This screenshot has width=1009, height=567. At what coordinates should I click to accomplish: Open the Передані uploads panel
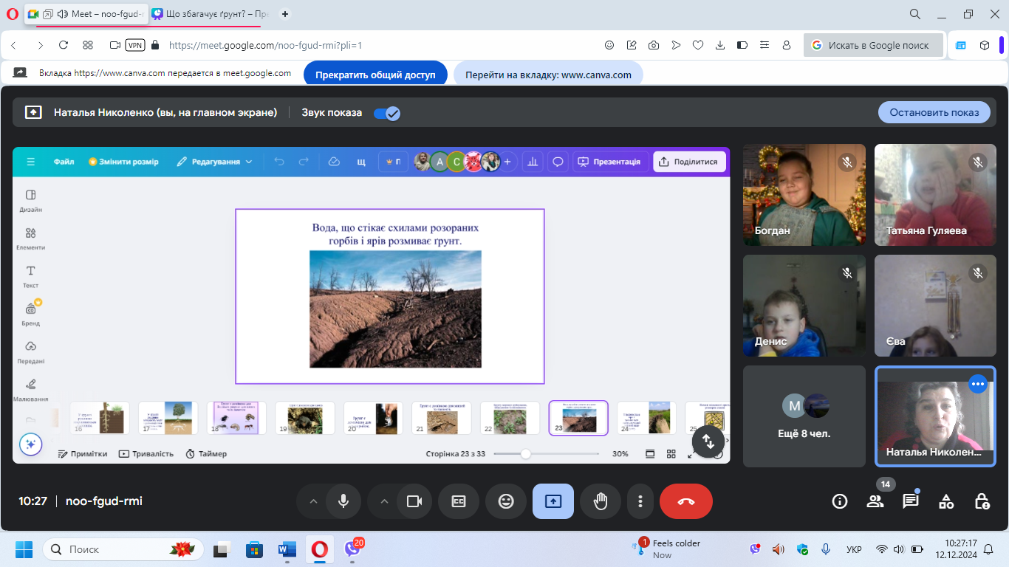point(30,352)
